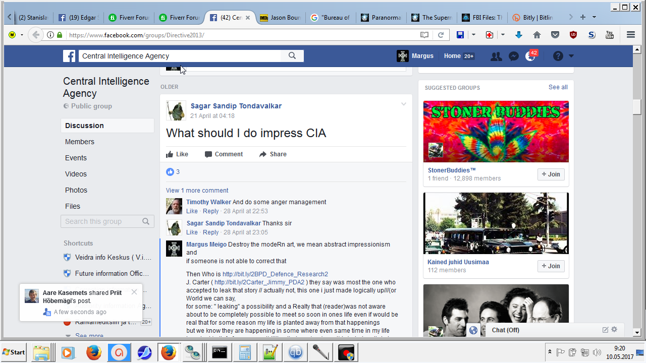The width and height of the screenshot is (646, 363).
Task: Open the group's Events section
Action: pyautogui.click(x=76, y=158)
